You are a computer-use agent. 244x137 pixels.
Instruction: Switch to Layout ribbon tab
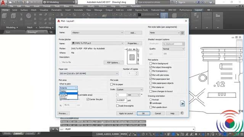(x=198, y=10)
